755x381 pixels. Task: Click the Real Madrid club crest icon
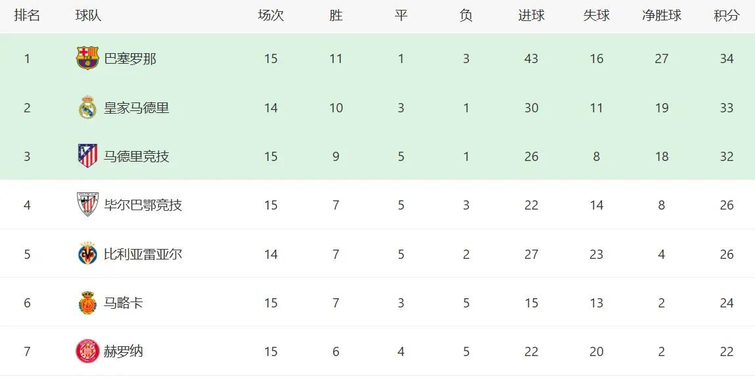coord(87,107)
